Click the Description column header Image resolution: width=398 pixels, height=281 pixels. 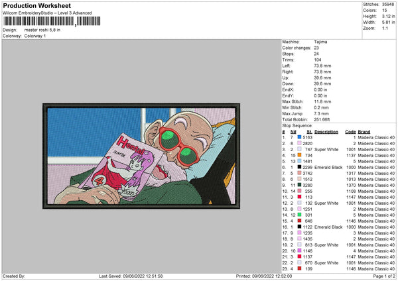coord(326,131)
